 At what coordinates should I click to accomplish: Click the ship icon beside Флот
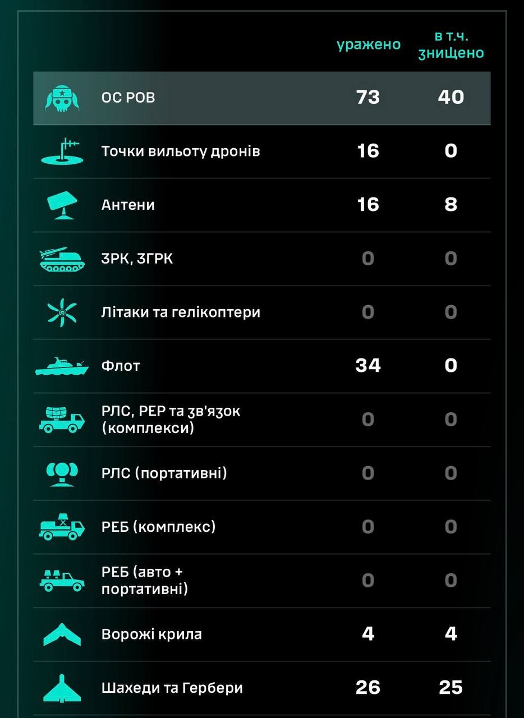[x=62, y=366]
